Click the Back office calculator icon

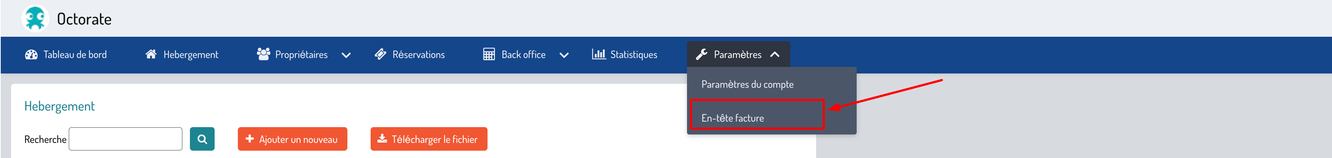tap(489, 54)
